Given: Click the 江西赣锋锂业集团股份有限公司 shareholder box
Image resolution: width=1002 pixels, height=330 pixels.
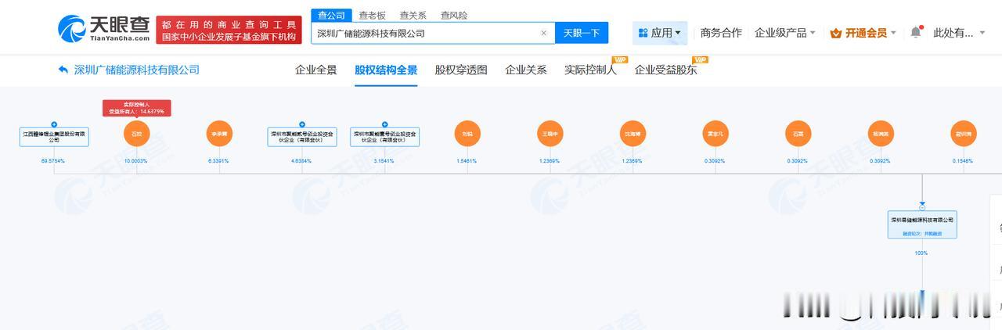Looking at the screenshot, I should [54, 138].
